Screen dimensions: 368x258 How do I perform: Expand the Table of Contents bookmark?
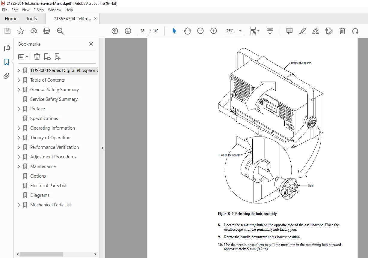point(19,80)
